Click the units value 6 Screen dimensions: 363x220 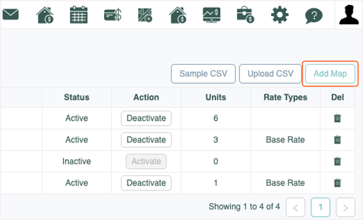pyautogui.click(x=216, y=118)
